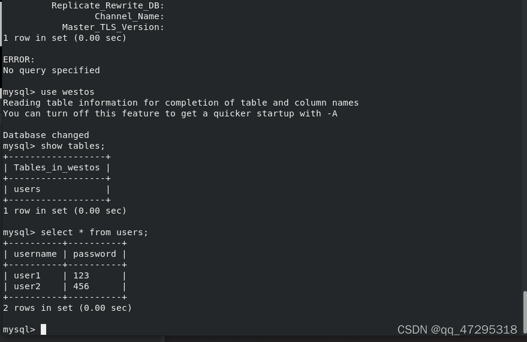Click the 'password' column header

pos(95,254)
